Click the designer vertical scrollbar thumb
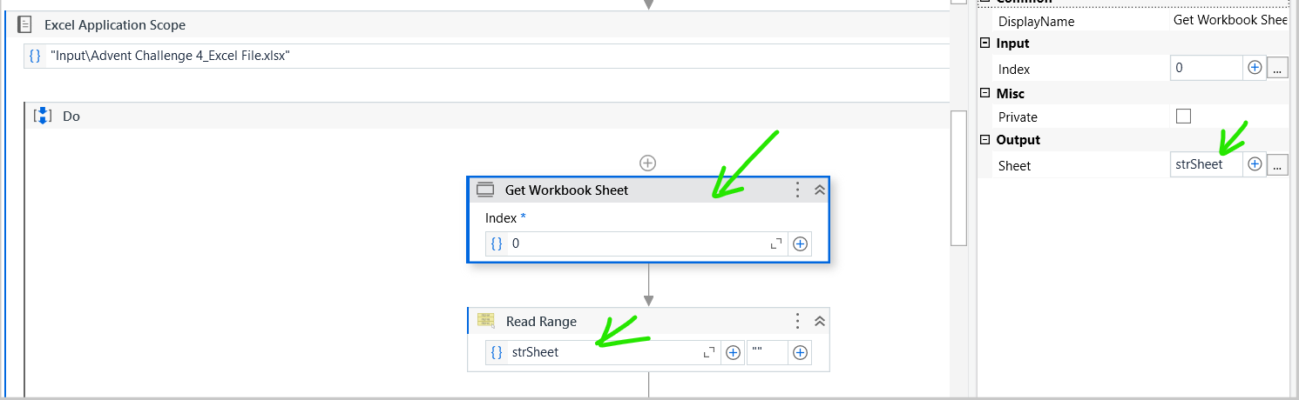Image resolution: width=1299 pixels, height=400 pixels. [958, 178]
